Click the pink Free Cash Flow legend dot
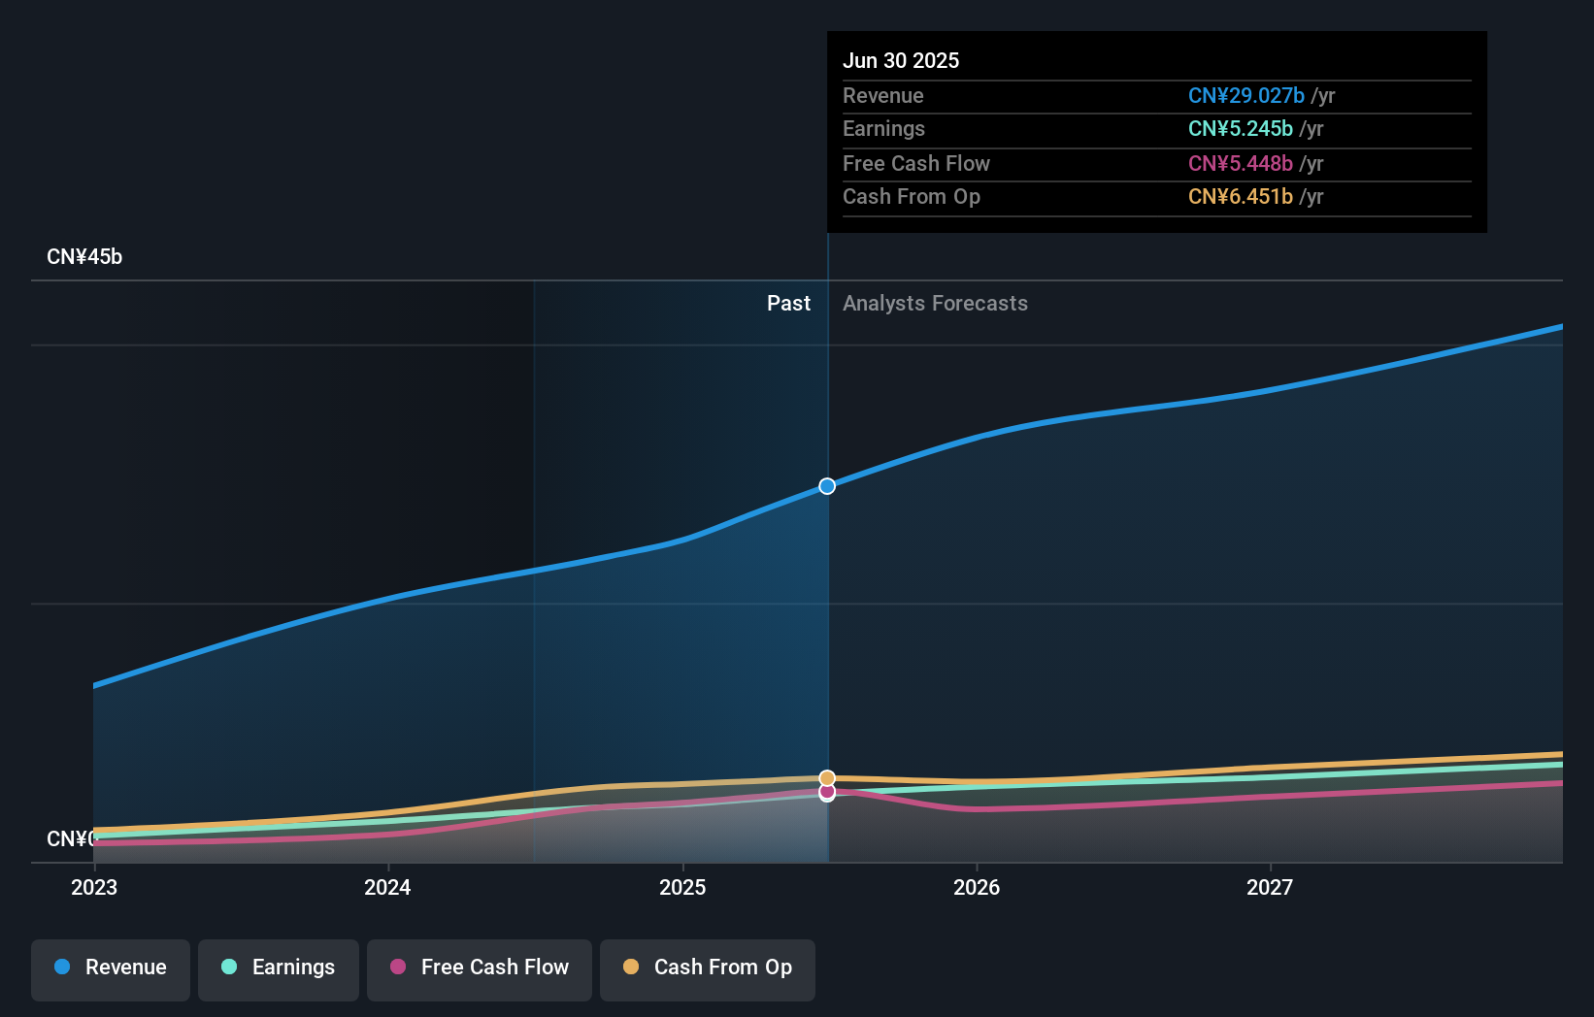Image resolution: width=1594 pixels, height=1017 pixels. click(x=398, y=968)
